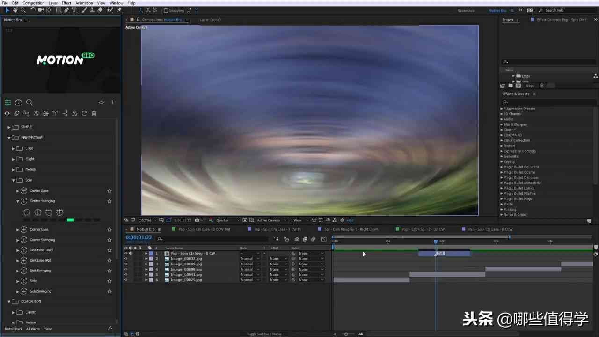Select the Zoom tool in toolbar
The width and height of the screenshot is (599, 337).
(23, 10)
